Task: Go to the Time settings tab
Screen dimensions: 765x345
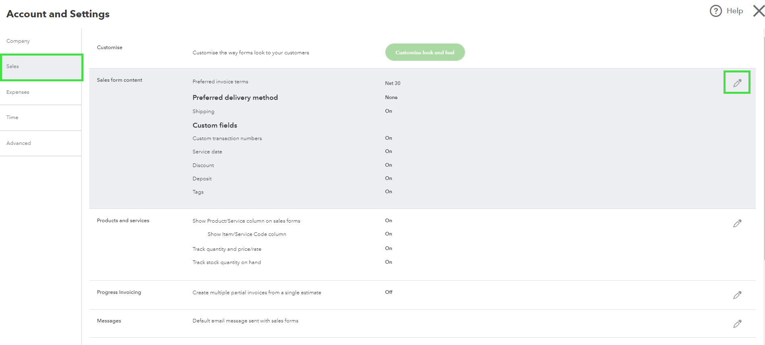Action: pyautogui.click(x=12, y=118)
